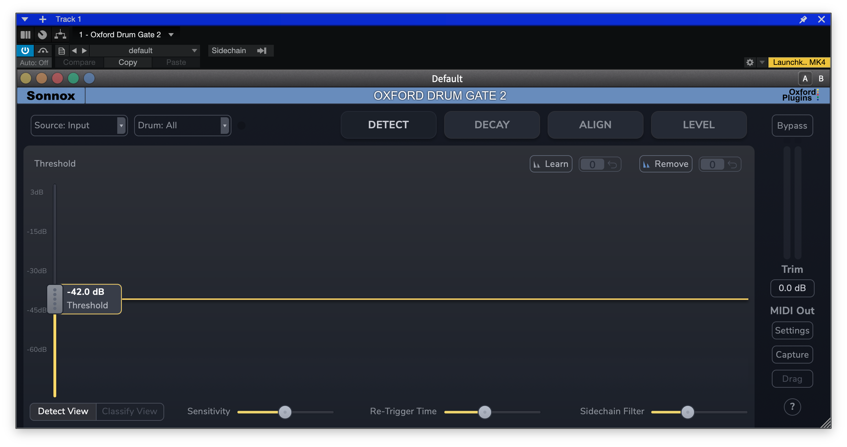Switch to B comparison slot
The image size is (847, 447).
tap(821, 79)
